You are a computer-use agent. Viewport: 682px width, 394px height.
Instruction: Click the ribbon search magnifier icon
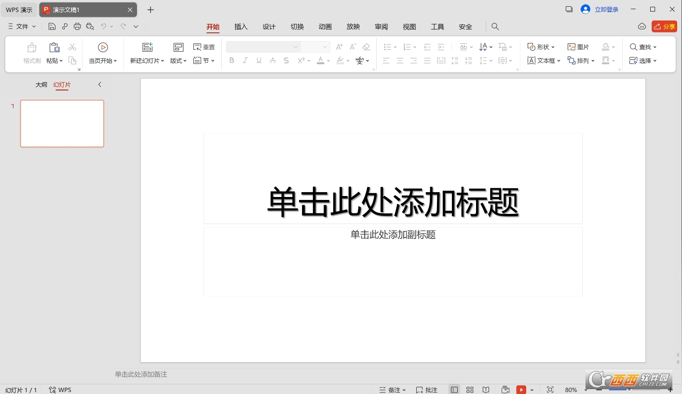tap(495, 27)
